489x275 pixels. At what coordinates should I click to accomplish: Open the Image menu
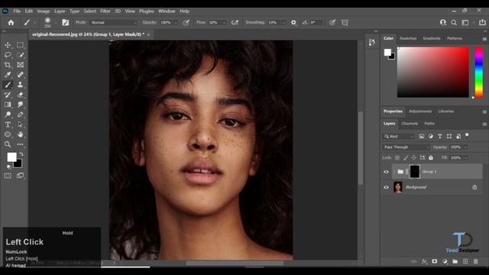[44, 11]
